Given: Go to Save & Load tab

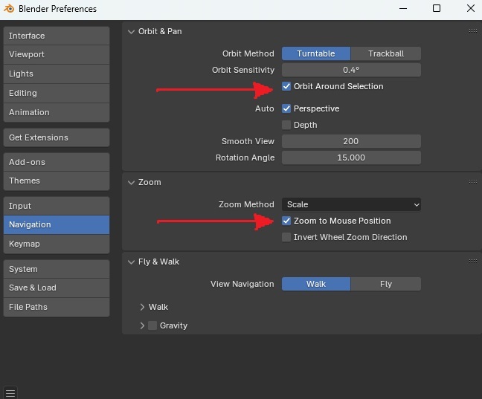Looking at the screenshot, I should click(57, 288).
